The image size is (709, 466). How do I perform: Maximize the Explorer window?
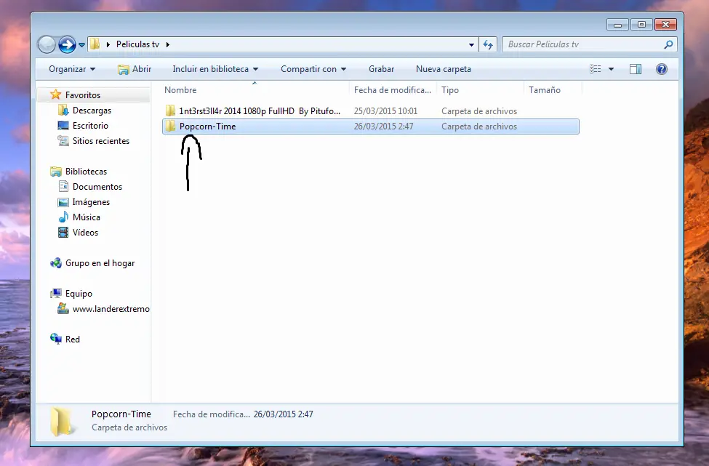click(641, 25)
